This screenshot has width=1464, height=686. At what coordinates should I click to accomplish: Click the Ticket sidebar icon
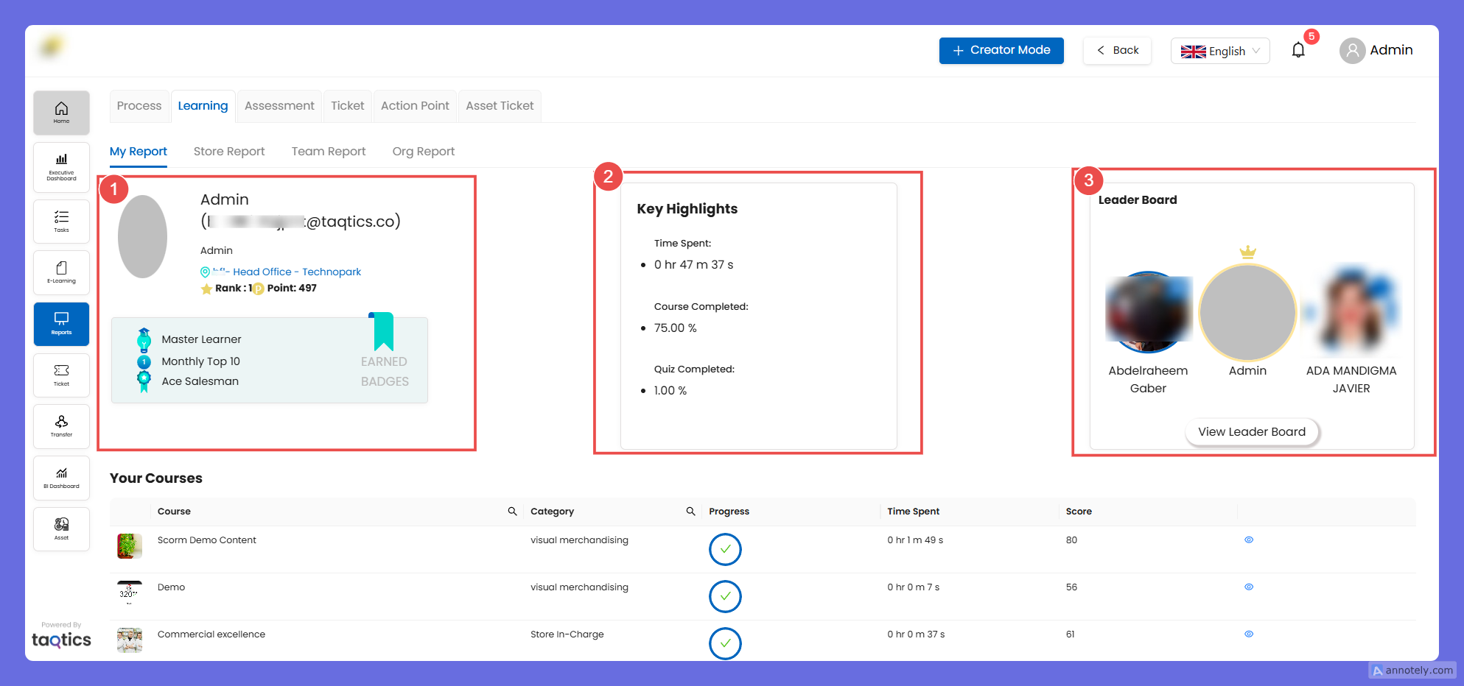pos(61,375)
